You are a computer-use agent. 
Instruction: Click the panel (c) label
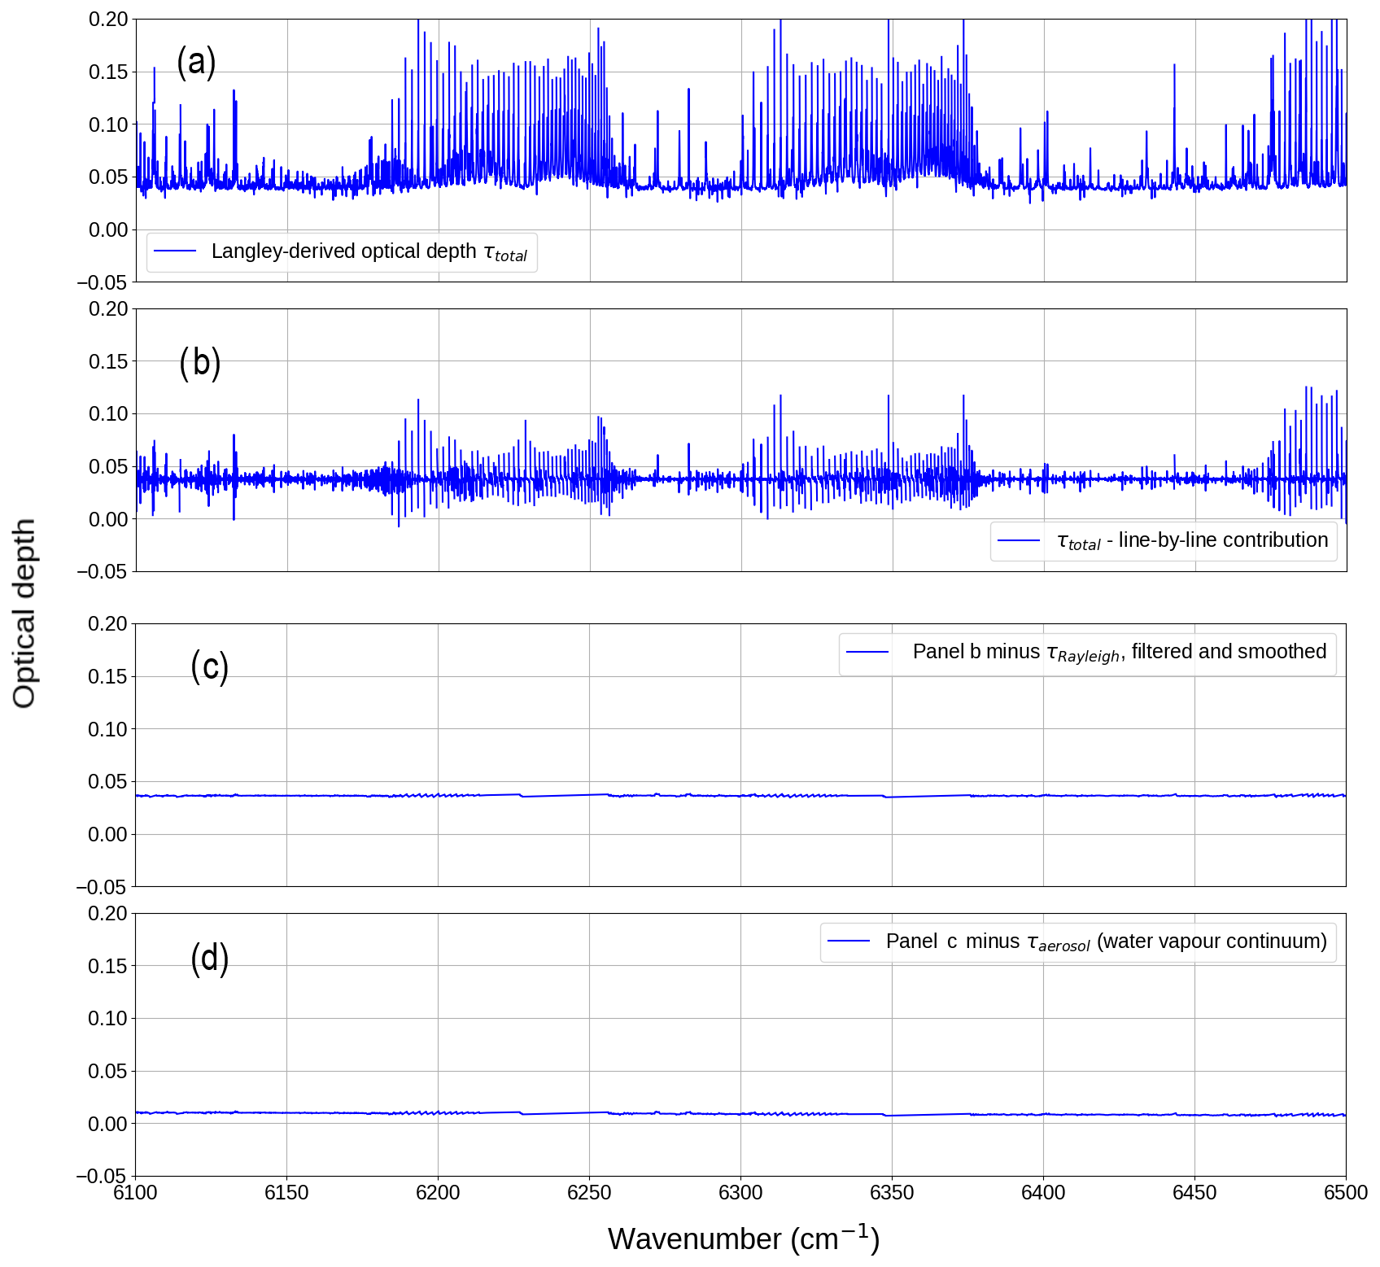pos(209,666)
